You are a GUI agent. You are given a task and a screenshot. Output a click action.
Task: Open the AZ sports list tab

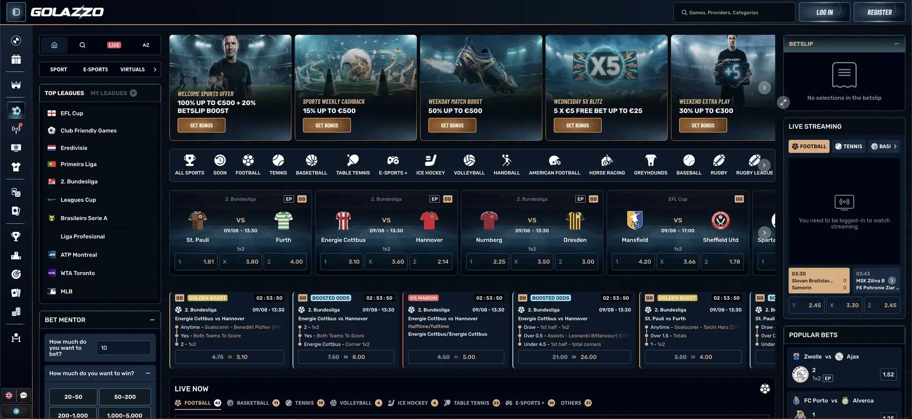coord(146,45)
